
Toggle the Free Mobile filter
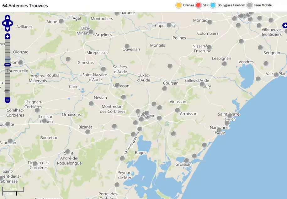click(x=249, y=5)
